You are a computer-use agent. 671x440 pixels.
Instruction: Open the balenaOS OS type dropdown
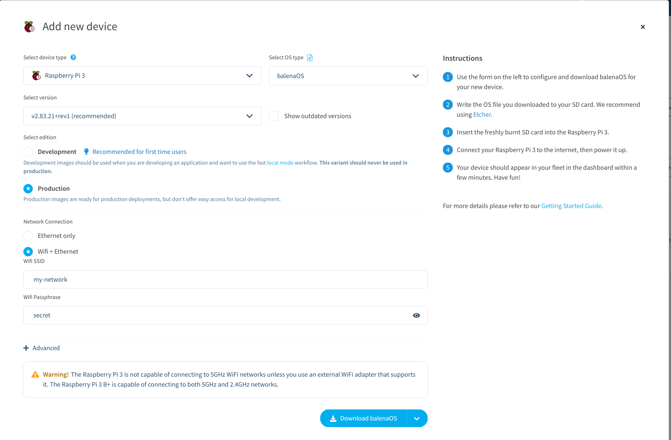tap(348, 76)
